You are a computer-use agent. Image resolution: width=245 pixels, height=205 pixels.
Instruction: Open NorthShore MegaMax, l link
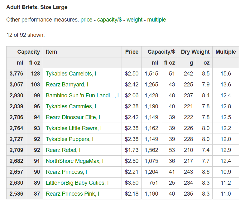click(x=74, y=161)
